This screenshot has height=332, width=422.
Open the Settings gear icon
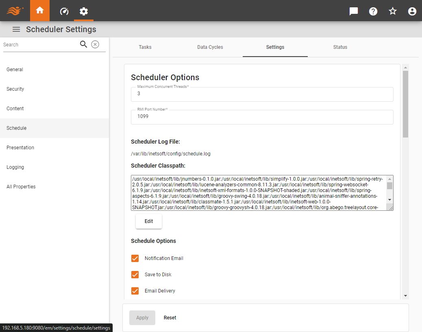coord(84,11)
